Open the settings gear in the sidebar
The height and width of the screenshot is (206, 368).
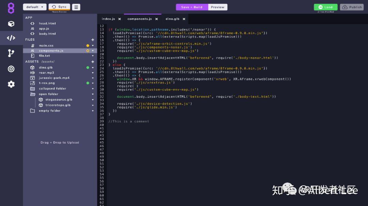[x=11, y=83]
